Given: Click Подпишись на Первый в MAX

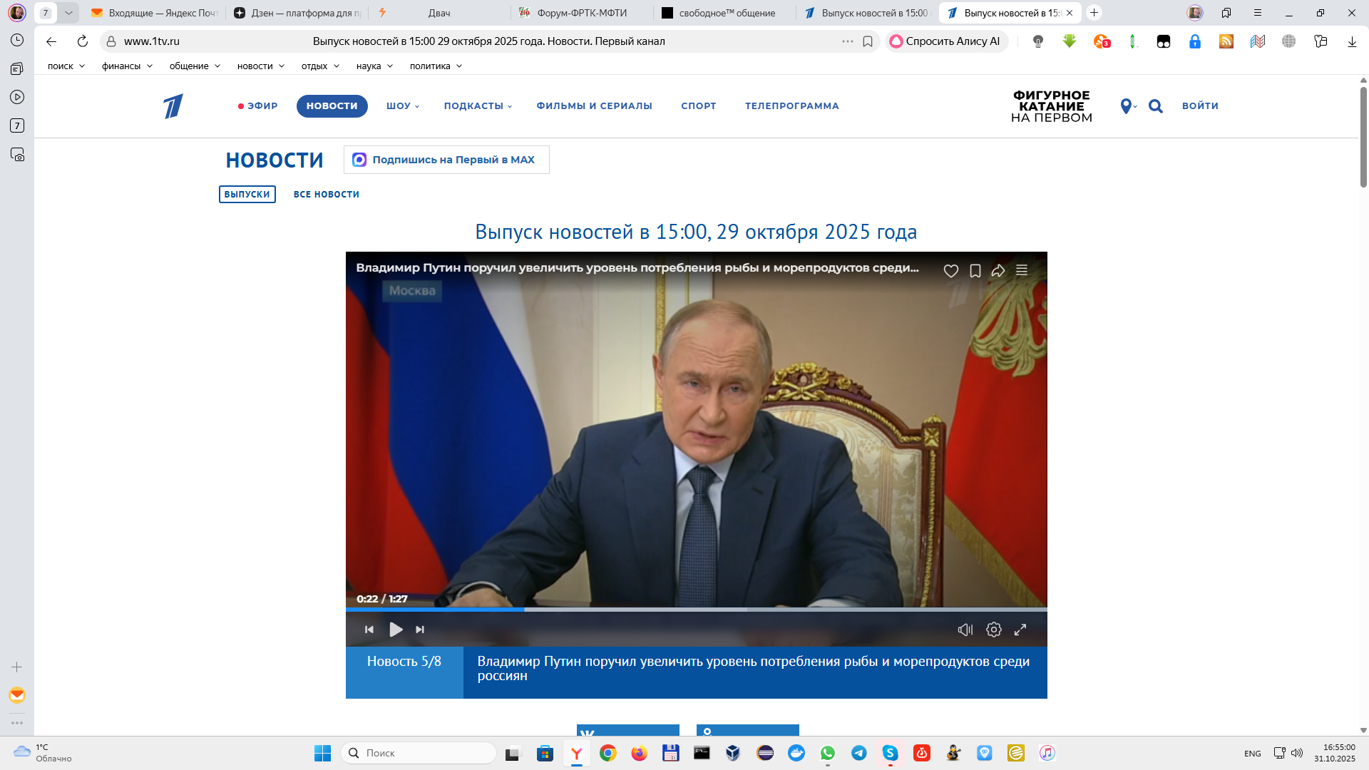Looking at the screenshot, I should pyautogui.click(x=446, y=160).
